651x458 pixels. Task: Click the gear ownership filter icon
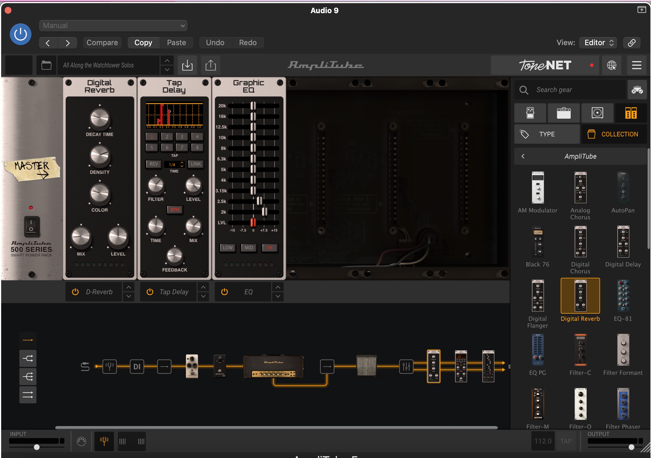[637, 90]
